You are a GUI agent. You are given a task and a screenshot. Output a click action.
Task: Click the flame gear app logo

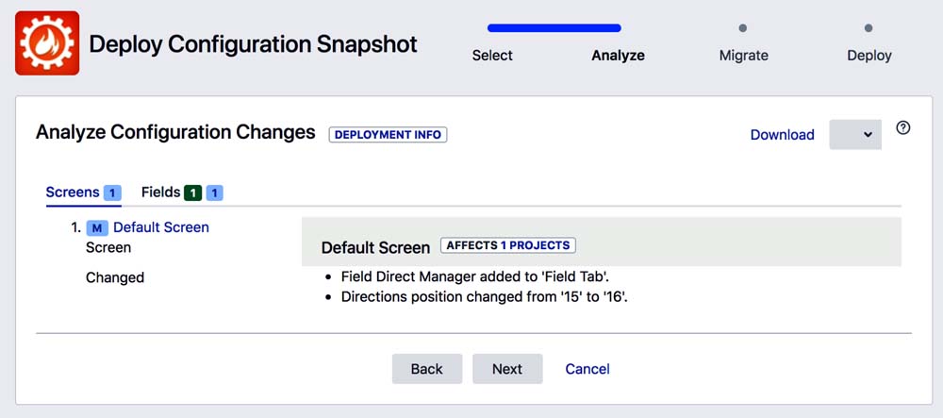coord(47,43)
